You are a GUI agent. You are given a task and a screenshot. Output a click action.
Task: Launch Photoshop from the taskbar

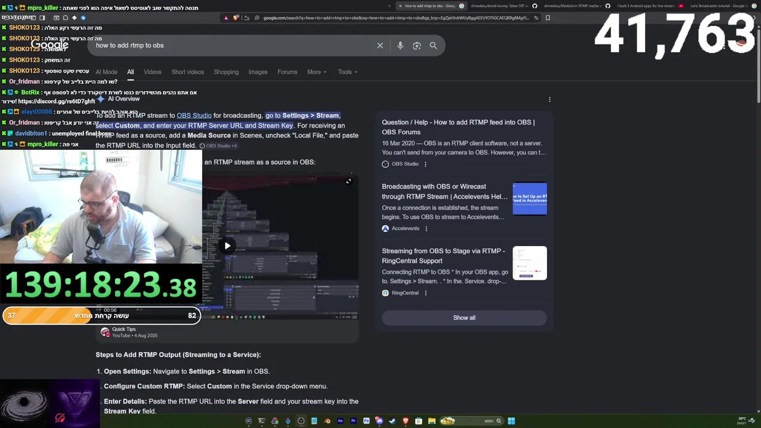pos(366,421)
